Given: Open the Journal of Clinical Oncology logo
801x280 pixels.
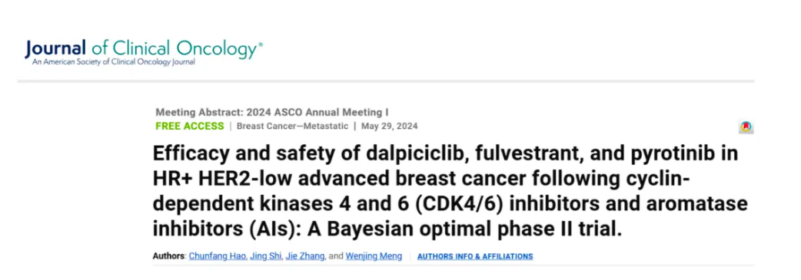Looking at the screenshot, I should click(x=144, y=52).
